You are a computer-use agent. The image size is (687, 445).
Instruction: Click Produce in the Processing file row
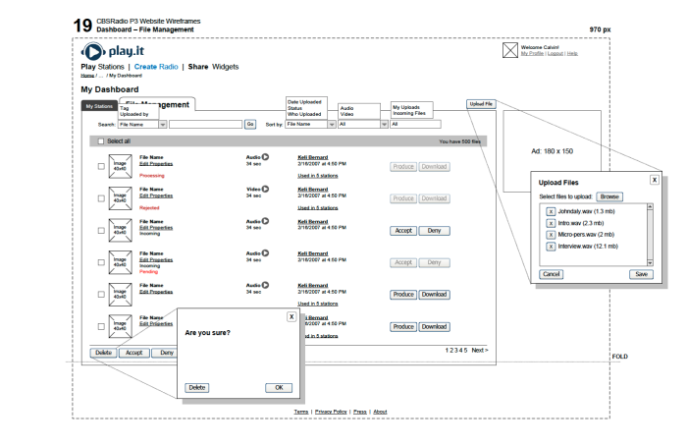[403, 167]
